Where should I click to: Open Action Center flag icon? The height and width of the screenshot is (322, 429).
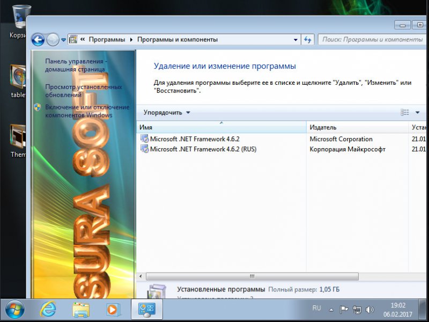[x=344, y=310]
